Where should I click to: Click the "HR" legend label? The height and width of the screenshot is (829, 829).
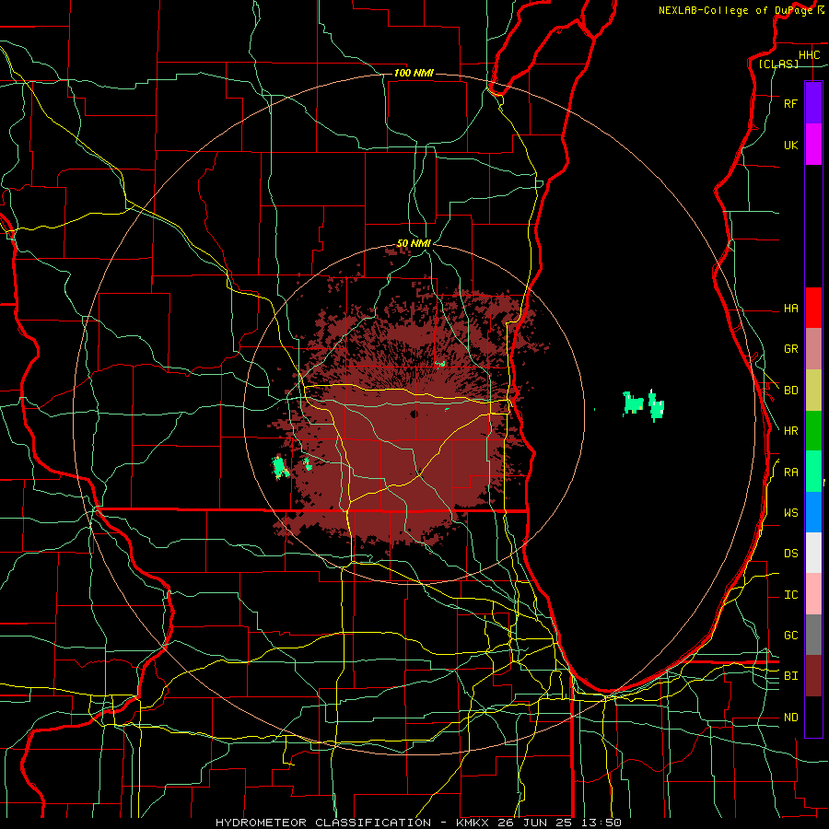pyautogui.click(x=790, y=431)
